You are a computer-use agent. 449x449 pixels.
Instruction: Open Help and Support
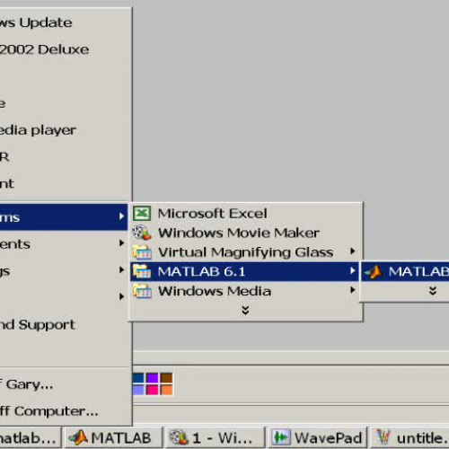click(x=65, y=325)
